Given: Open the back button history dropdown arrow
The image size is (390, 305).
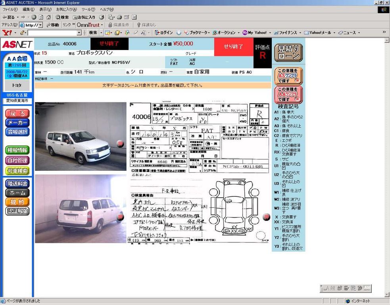Looking at the screenshot, I should pyautogui.click(x=18, y=17).
